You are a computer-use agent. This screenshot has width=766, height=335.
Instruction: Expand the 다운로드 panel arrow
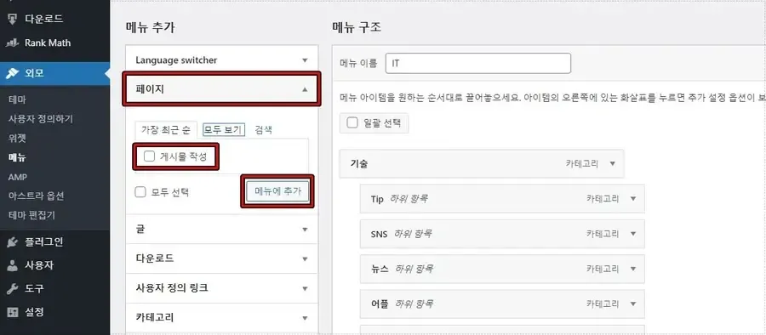point(305,258)
